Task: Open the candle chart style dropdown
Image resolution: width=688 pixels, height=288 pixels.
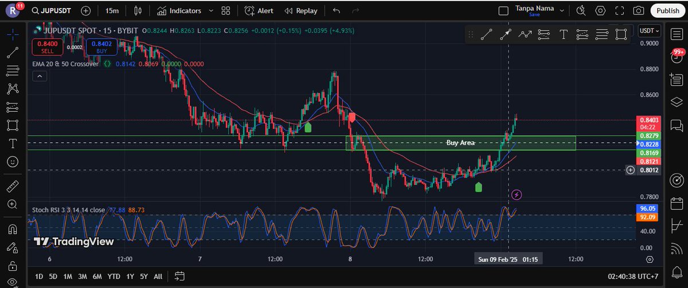Action: click(x=137, y=10)
